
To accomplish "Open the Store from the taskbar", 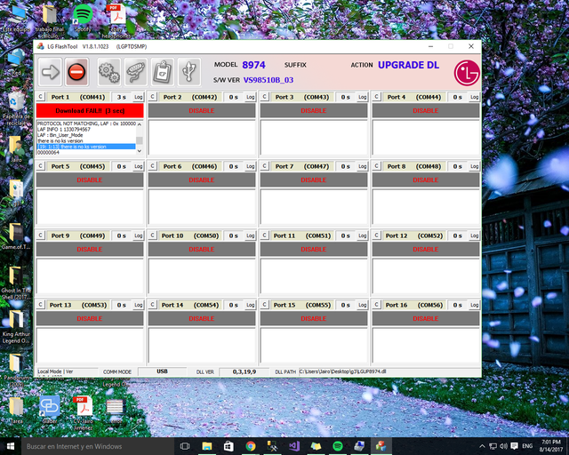I will pos(228,446).
